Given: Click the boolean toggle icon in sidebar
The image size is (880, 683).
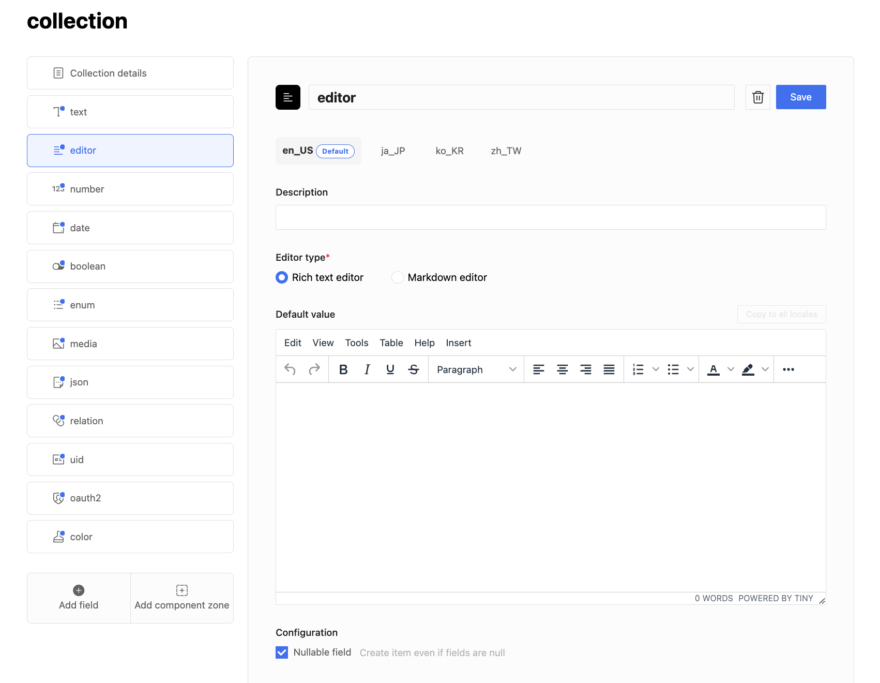Looking at the screenshot, I should pyautogui.click(x=58, y=266).
